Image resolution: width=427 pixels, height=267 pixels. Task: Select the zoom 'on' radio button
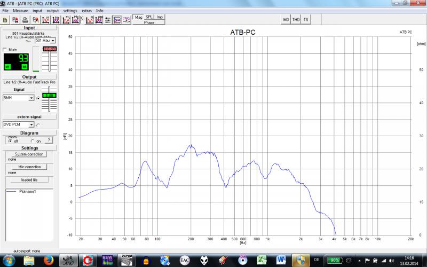(x=32, y=141)
